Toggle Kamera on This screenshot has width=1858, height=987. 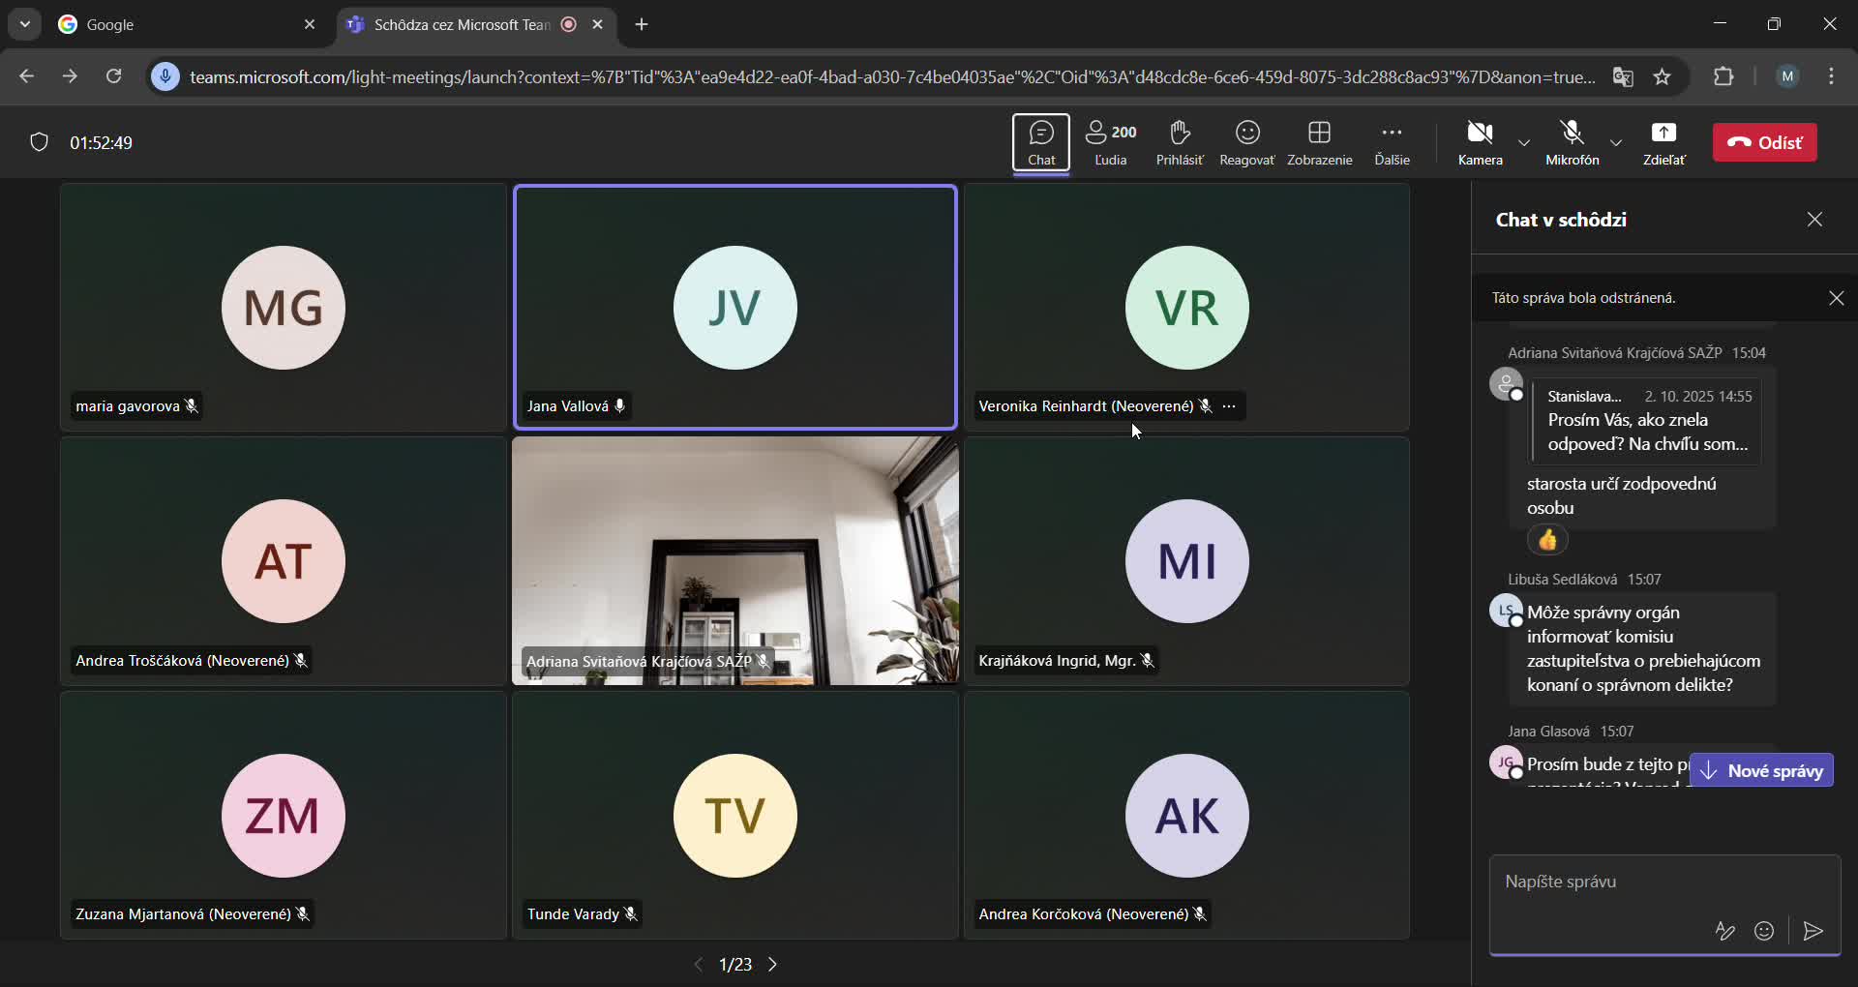pyautogui.click(x=1481, y=142)
